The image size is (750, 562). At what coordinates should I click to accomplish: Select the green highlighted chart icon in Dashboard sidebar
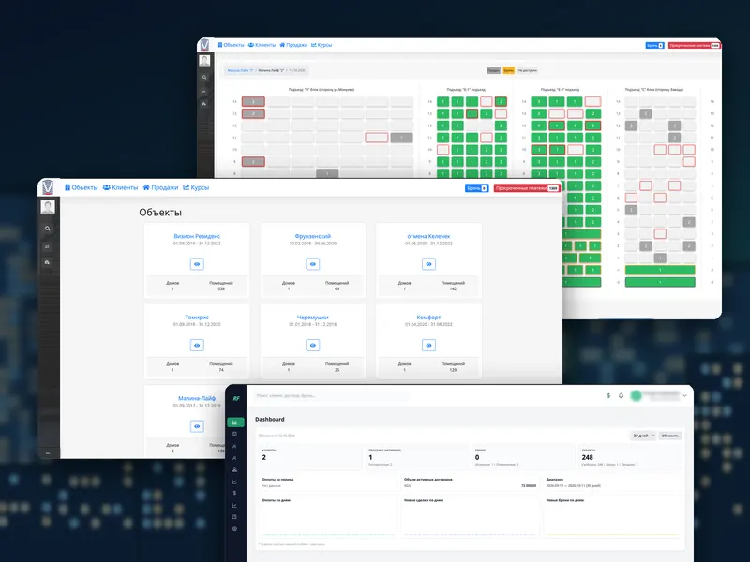[x=235, y=422]
